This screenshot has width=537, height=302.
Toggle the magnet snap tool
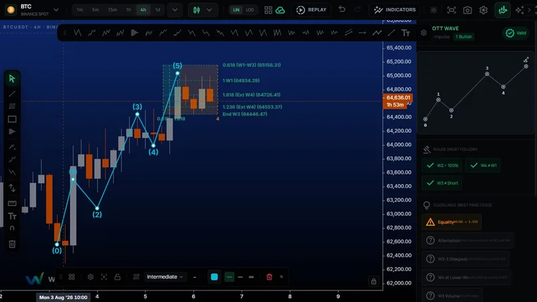(12, 228)
